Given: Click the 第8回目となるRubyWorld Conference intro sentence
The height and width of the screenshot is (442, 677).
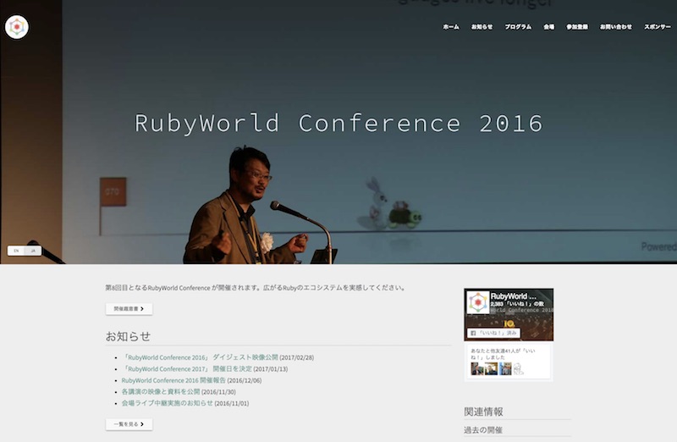Looking at the screenshot, I should pyautogui.click(x=256, y=288).
